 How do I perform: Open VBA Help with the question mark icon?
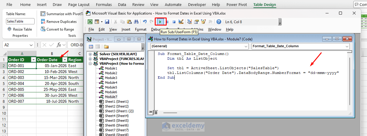pyautogui.click(x=219, y=22)
